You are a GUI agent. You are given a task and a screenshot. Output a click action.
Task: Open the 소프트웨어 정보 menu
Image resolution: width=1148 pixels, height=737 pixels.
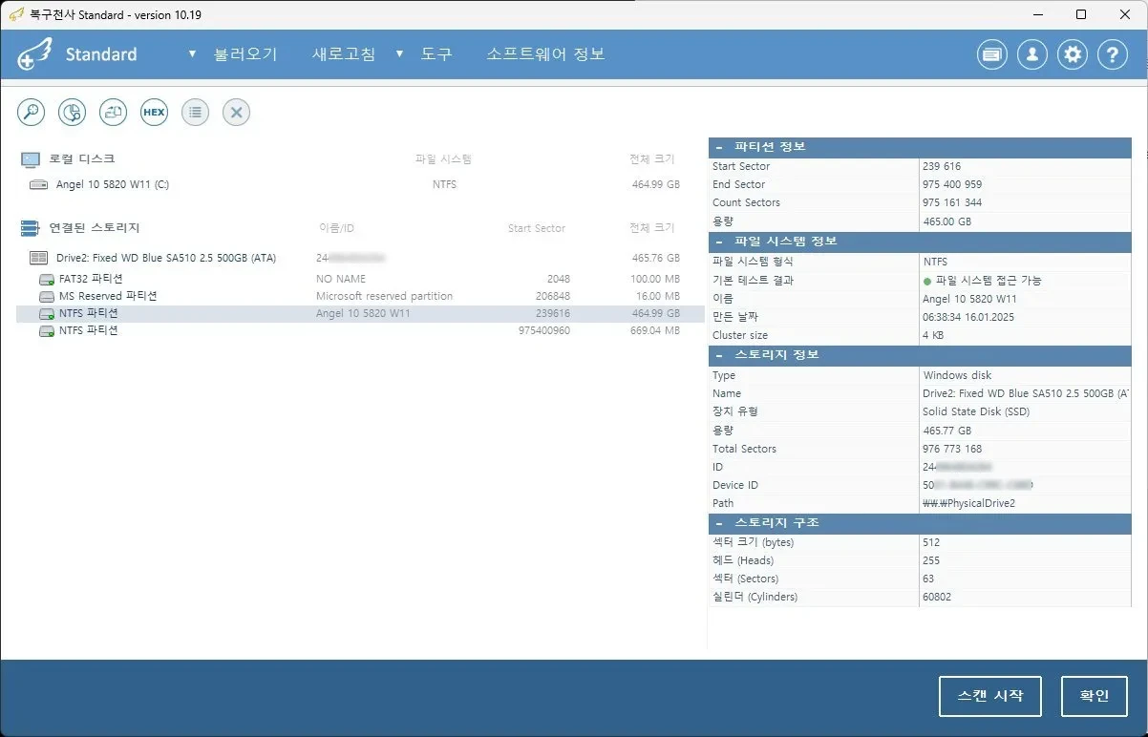[545, 54]
